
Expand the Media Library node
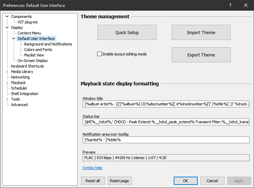click(7, 72)
